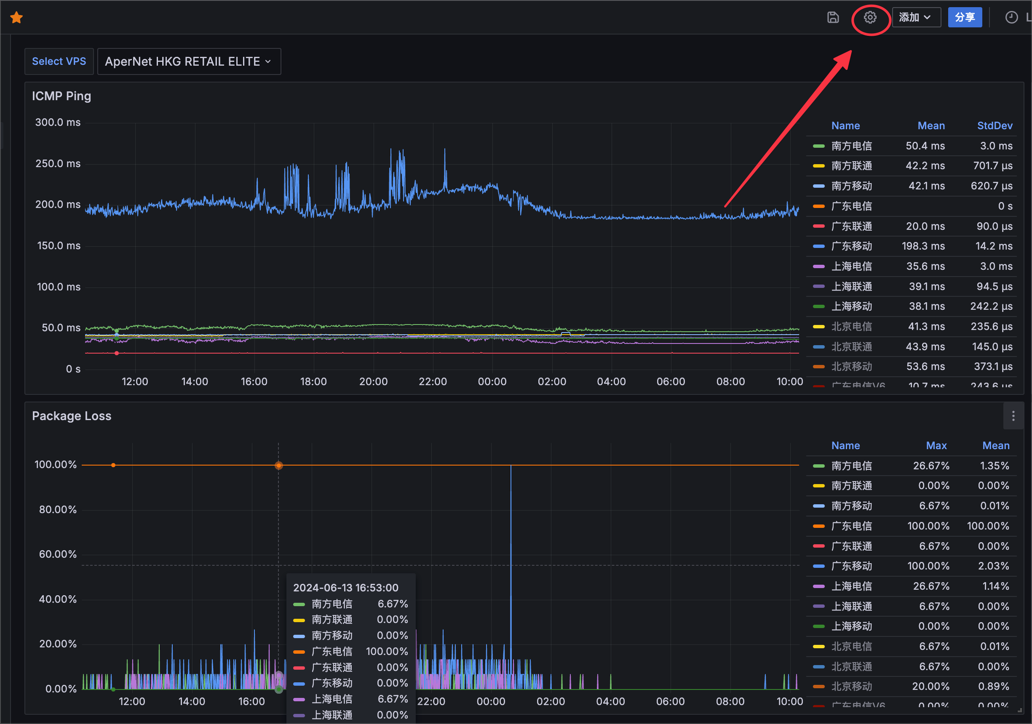Open color picker for 北京联通 in ICMP Ping legend
Viewport: 1032px width, 724px height.
point(818,347)
